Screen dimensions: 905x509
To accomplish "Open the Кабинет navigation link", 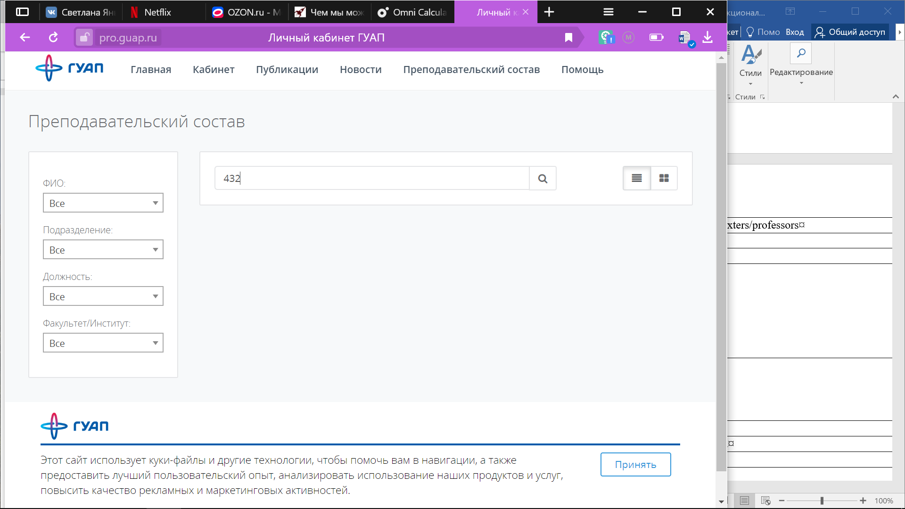I will (213, 70).
